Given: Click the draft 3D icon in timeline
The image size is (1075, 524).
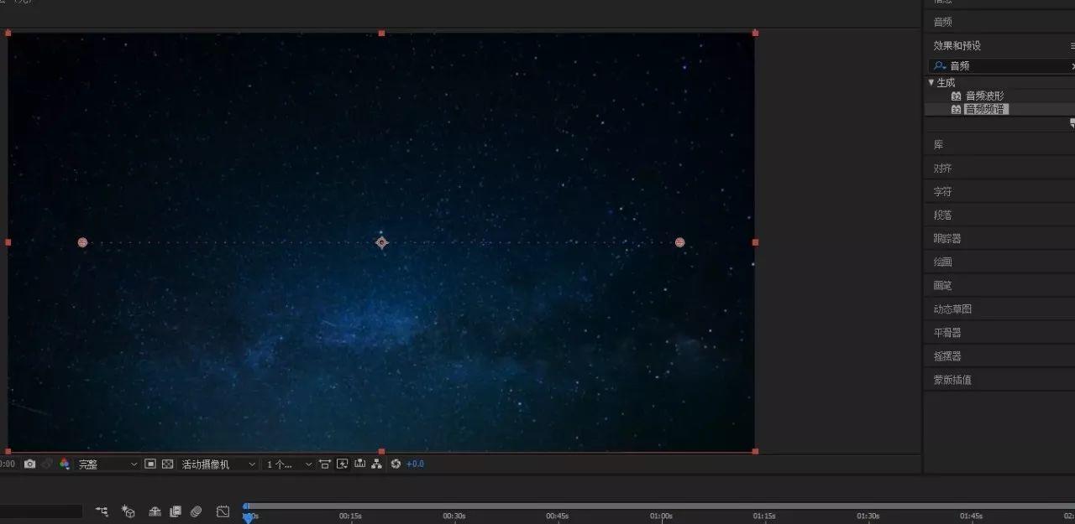Looking at the screenshot, I should pyautogui.click(x=128, y=511).
